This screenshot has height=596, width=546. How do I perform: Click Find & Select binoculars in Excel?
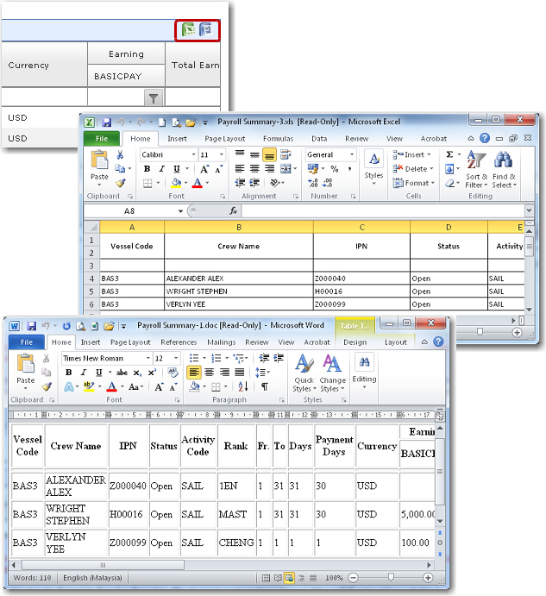pos(504,169)
